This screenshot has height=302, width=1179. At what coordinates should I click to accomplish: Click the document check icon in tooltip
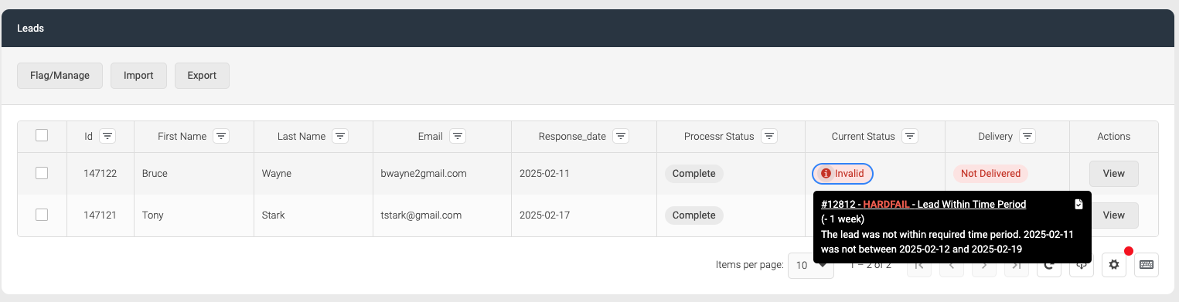[1079, 204]
